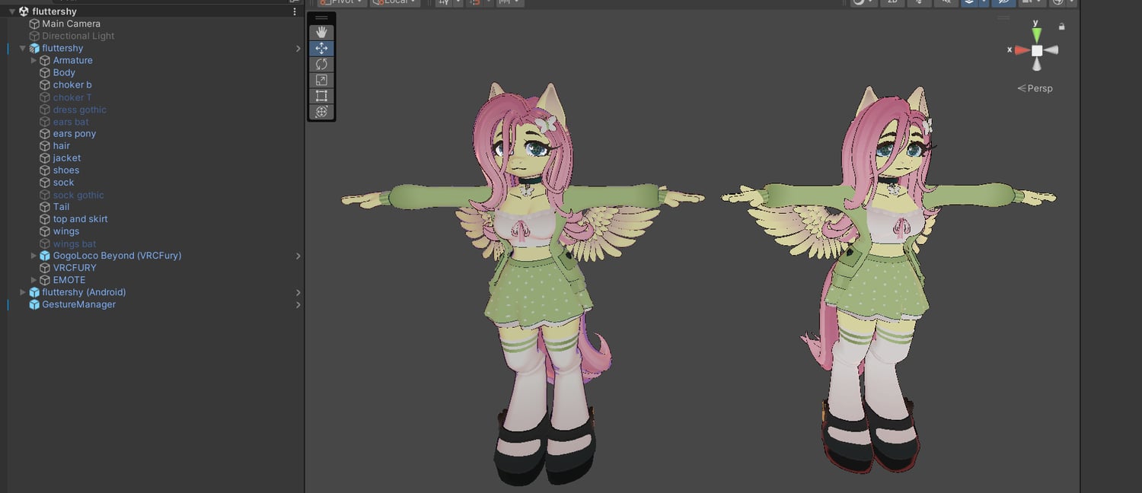The height and width of the screenshot is (493, 1142).
Task: Select the Hand view tool
Action: click(321, 32)
